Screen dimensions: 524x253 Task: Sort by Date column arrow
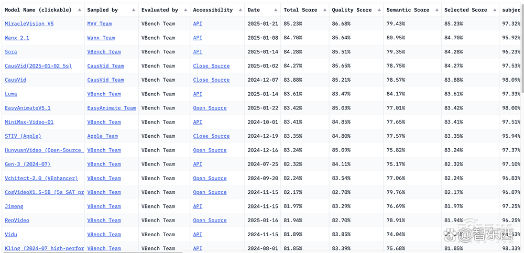coord(276,10)
